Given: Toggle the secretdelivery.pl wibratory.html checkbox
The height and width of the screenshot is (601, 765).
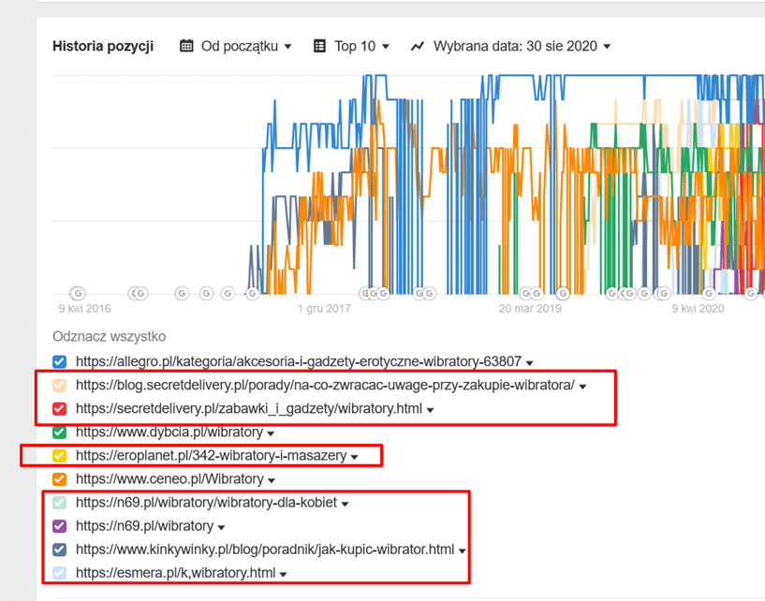Looking at the screenshot, I should [60, 408].
